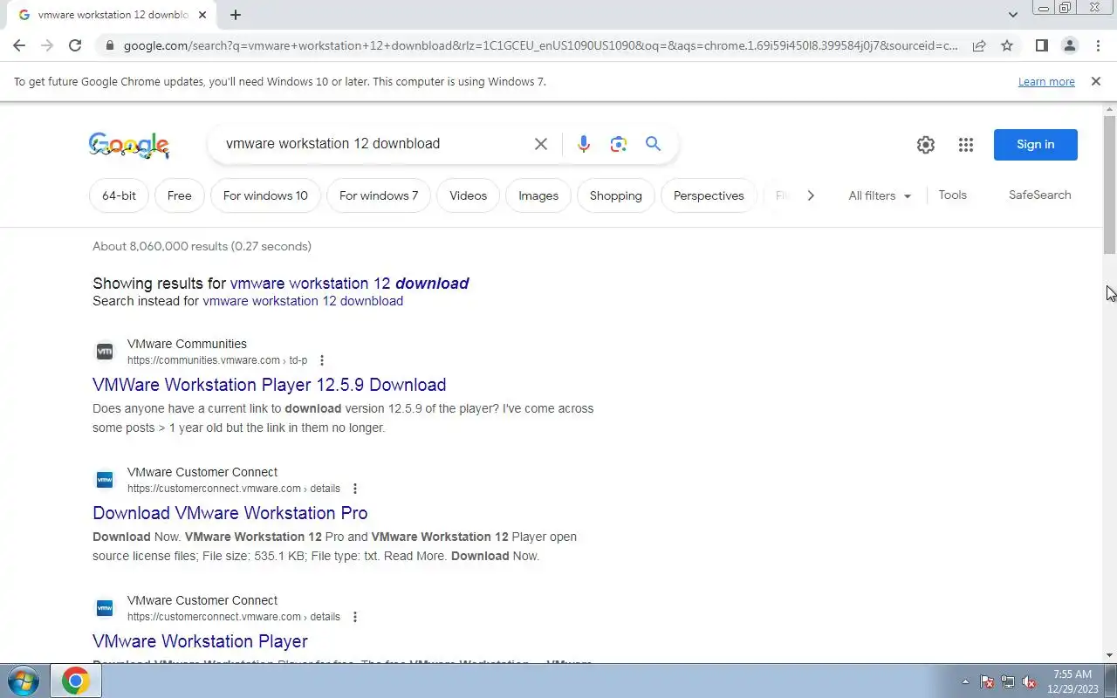
Task: Open the muted volume tray icon
Action: [1029, 682]
